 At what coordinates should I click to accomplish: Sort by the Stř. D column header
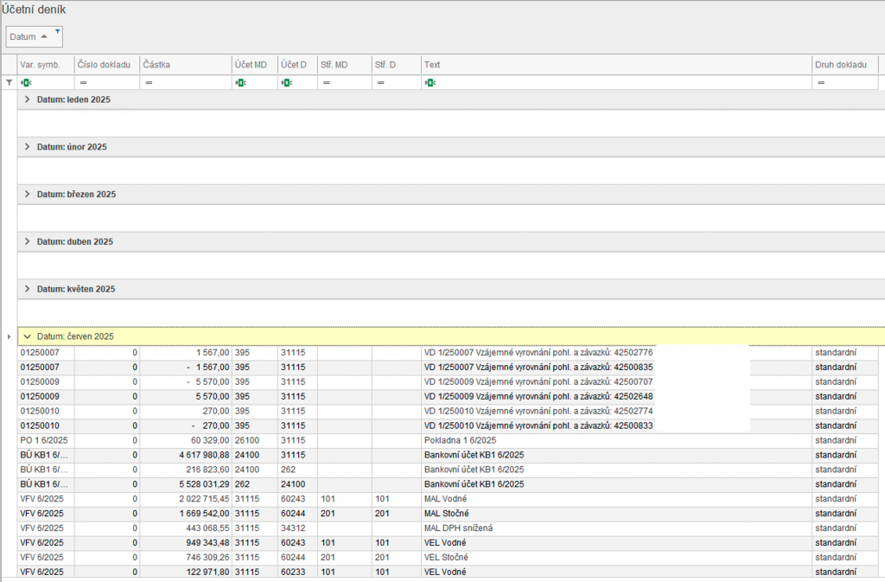(396, 65)
